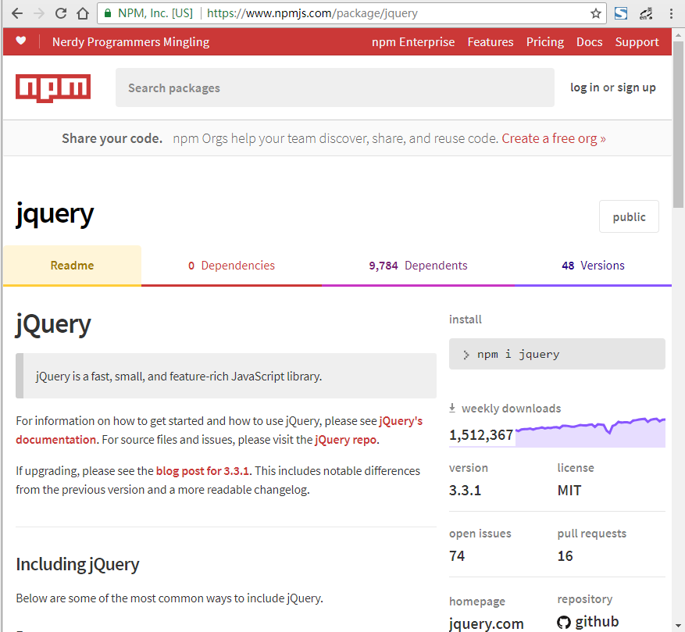The image size is (685, 632).
Task: Open Docs in top navigation
Action: click(x=590, y=42)
